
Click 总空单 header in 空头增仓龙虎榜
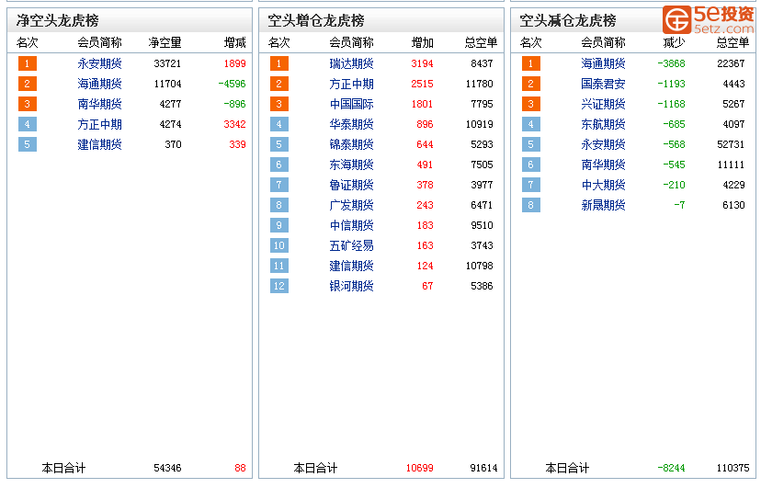[x=481, y=42]
